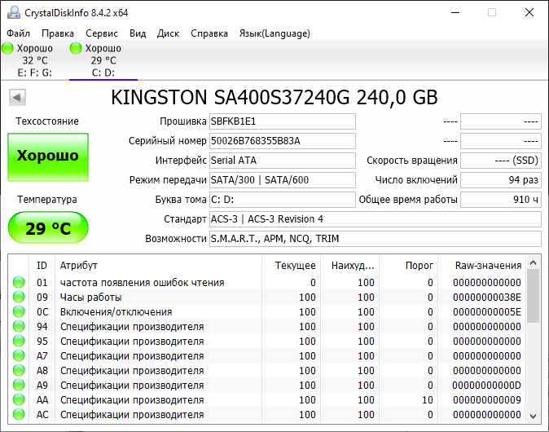The height and width of the screenshot is (432, 549).
Task: Click the Интерфейс field Serial ATA
Action: click(x=283, y=161)
